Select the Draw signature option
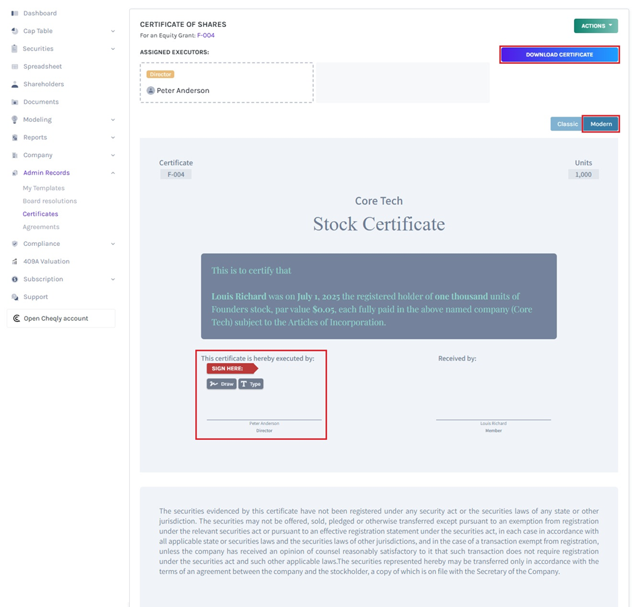632x607 pixels. click(221, 383)
